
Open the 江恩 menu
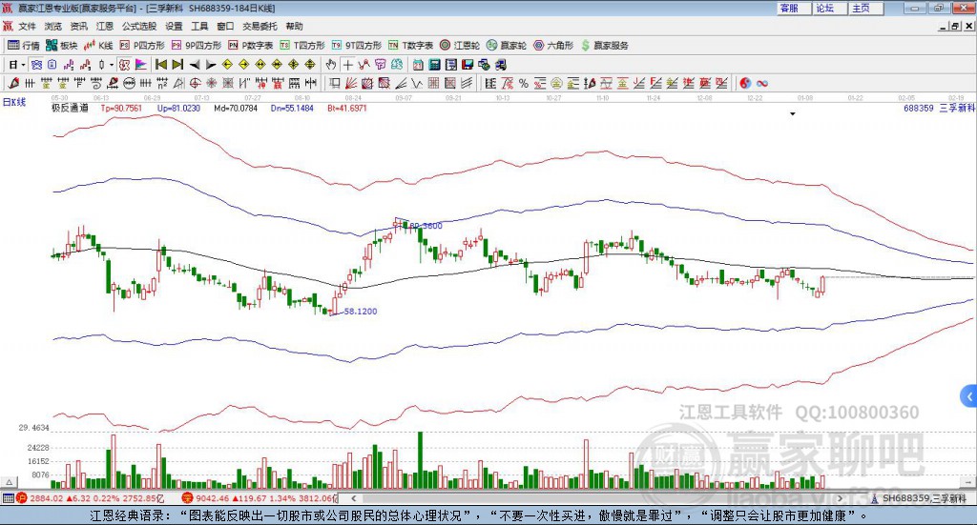click(105, 26)
